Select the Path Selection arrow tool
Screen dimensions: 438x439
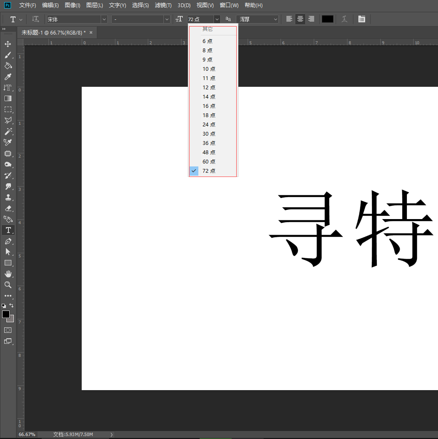(x=8, y=252)
